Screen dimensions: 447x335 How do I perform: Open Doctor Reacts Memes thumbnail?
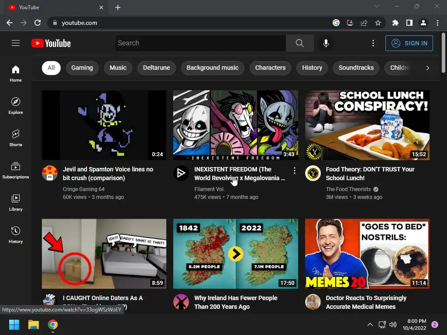(367, 253)
